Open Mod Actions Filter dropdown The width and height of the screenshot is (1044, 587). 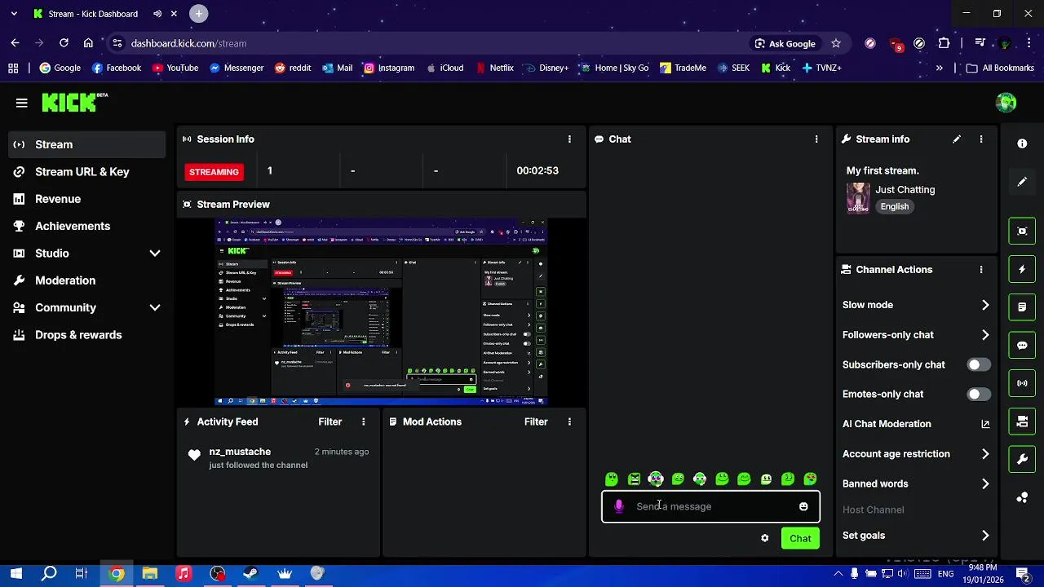(536, 421)
